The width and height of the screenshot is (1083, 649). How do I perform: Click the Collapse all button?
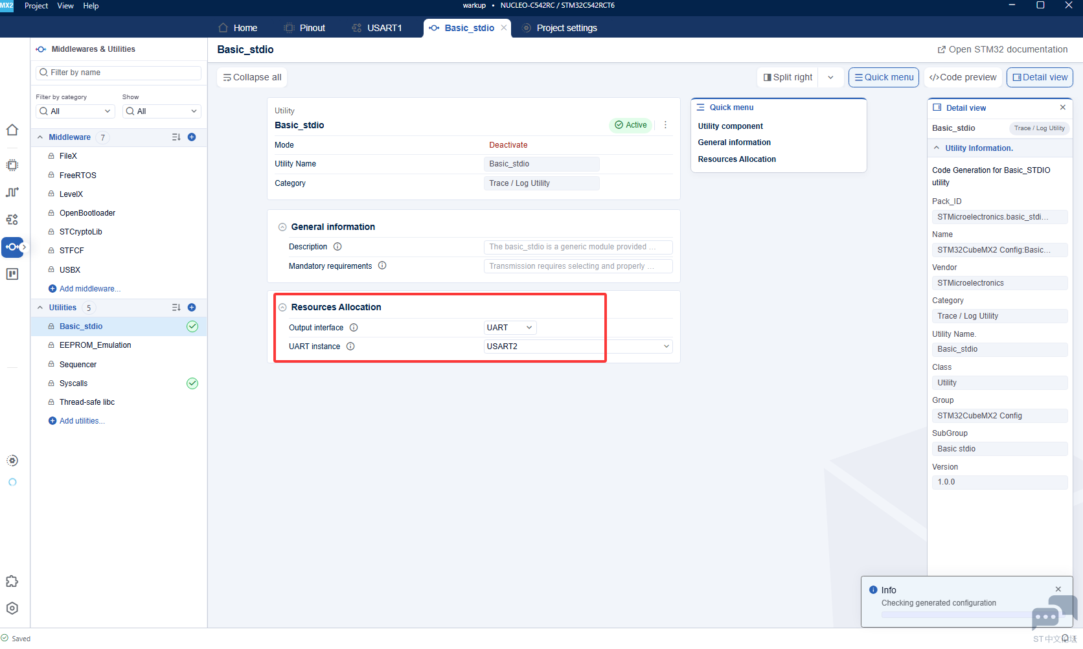252,77
